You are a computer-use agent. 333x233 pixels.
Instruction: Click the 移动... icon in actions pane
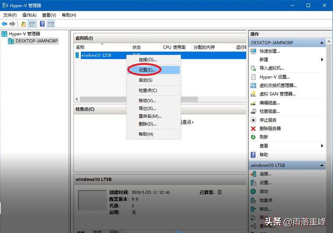[253, 209]
